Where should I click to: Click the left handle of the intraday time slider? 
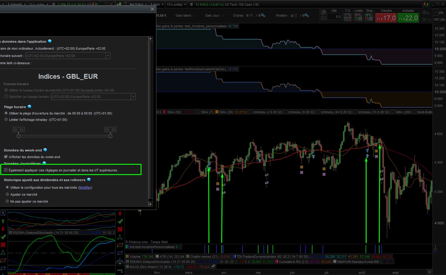(x=18, y=136)
